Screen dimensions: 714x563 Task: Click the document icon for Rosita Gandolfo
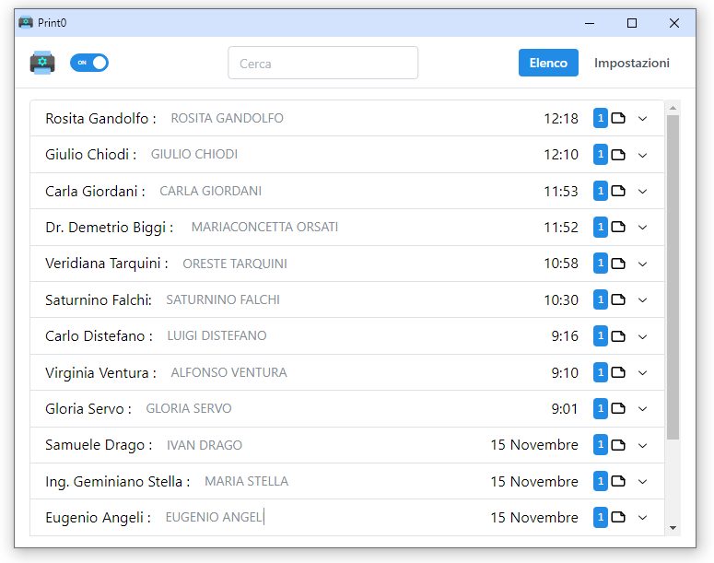click(x=618, y=118)
